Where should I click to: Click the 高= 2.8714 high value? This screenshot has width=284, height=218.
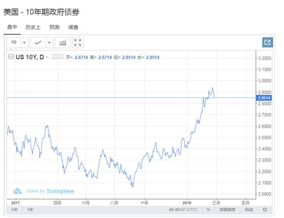pyautogui.click(x=101, y=58)
